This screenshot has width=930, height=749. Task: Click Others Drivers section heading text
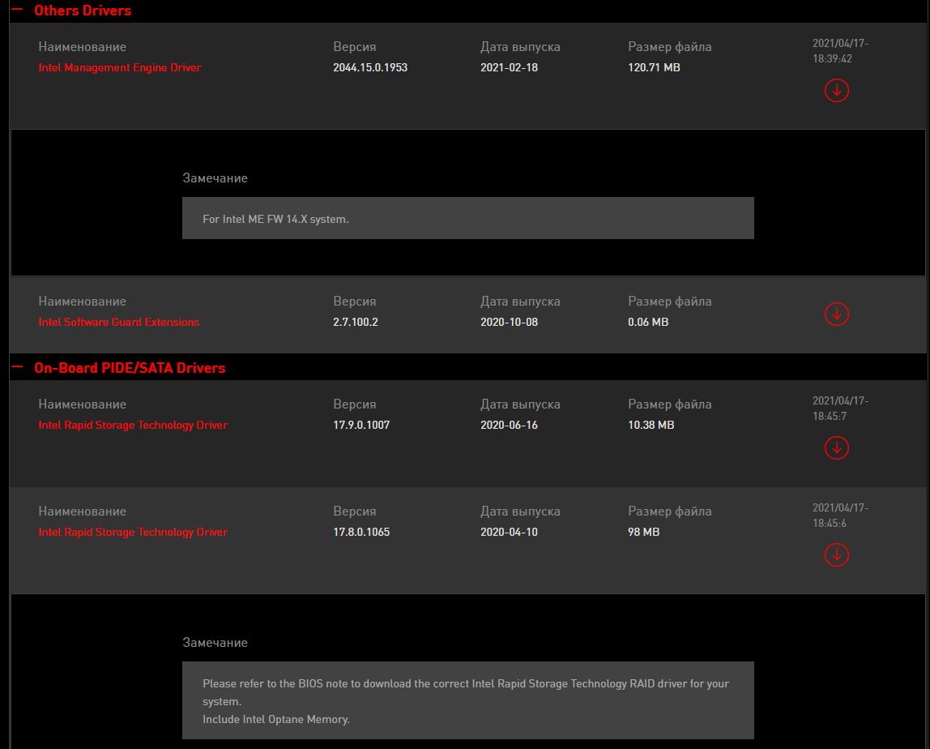point(83,10)
